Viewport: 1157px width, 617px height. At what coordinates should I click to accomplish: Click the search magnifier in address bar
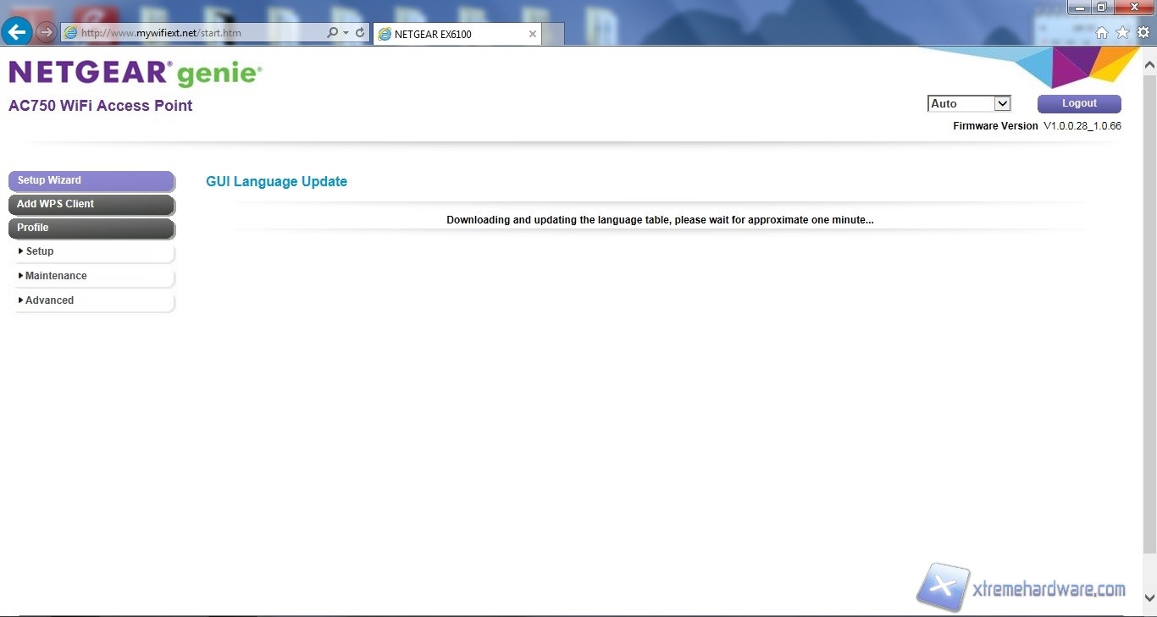pos(332,33)
